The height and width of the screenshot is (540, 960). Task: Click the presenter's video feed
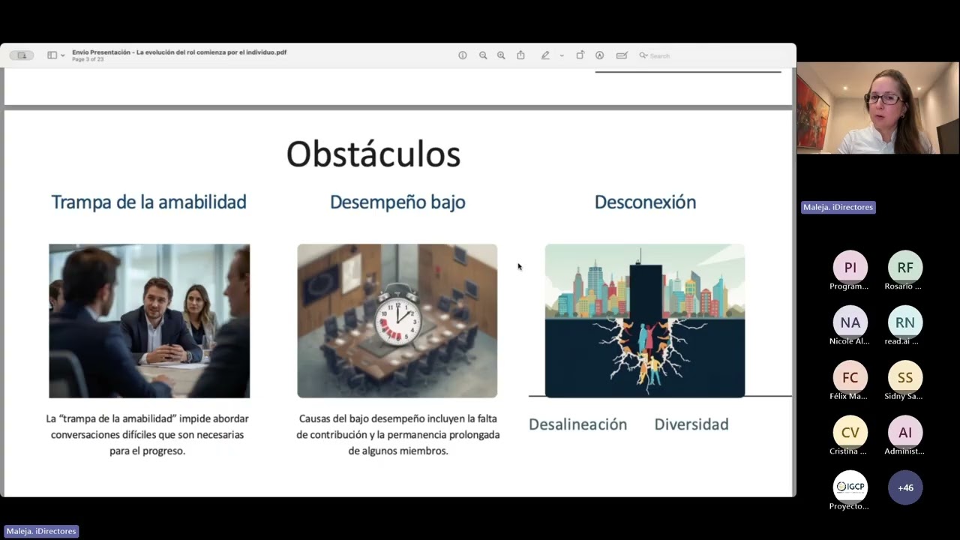tap(877, 108)
